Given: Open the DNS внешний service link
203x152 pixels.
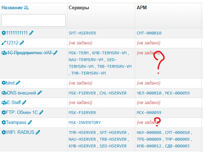Looking at the screenshot, I should 22,93.
